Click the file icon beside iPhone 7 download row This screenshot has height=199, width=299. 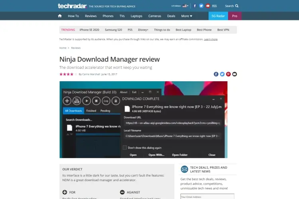click(70, 128)
